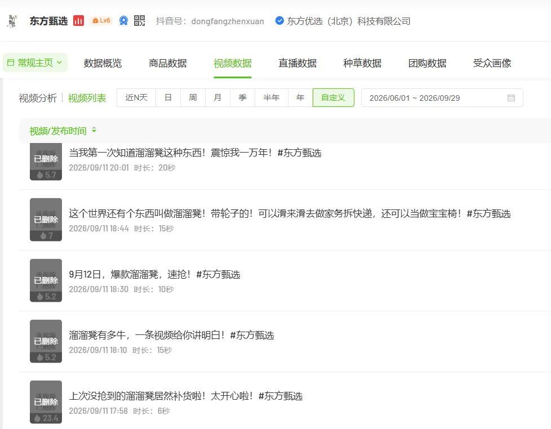Open the 近N天 time range option
The height and width of the screenshot is (429, 551).
pos(136,97)
